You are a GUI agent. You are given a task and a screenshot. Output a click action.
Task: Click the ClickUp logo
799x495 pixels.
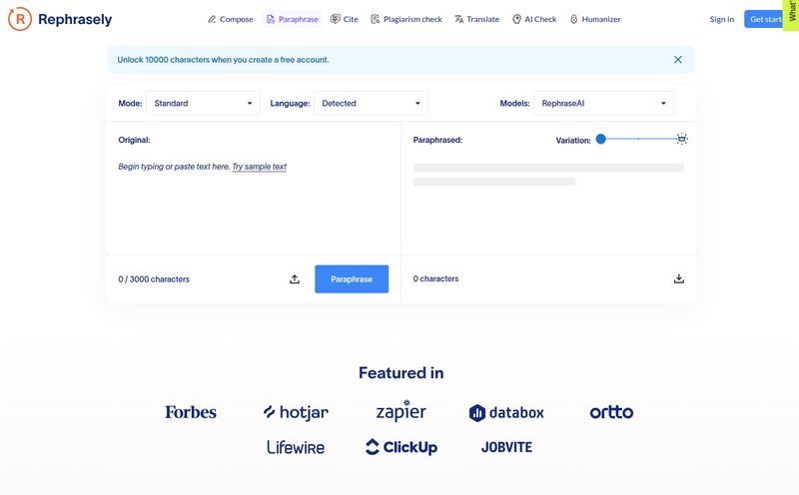[401, 447]
